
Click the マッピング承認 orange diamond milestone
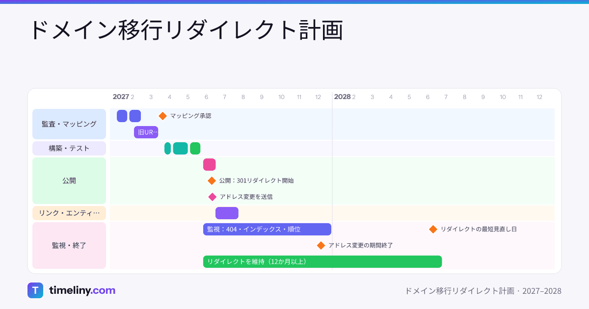(x=162, y=116)
